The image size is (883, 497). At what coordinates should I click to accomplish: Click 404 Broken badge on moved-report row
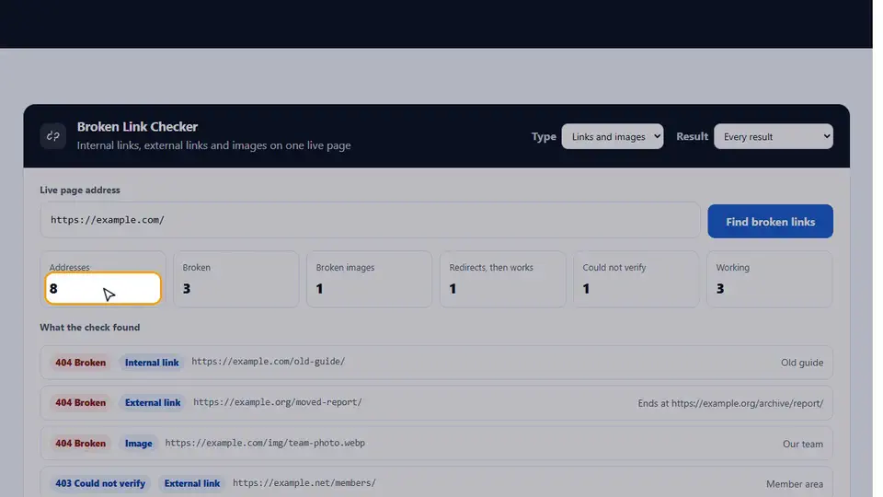[x=81, y=402]
